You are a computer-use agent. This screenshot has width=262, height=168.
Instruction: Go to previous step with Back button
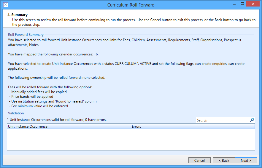224,160
